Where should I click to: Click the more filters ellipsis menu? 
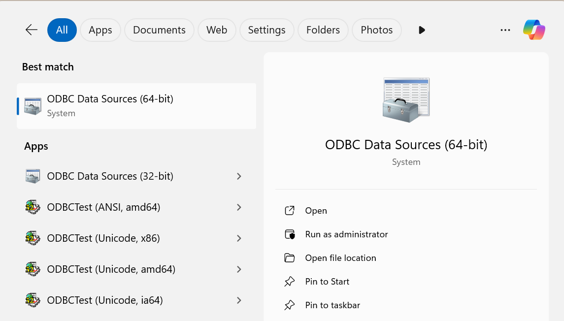[505, 30]
